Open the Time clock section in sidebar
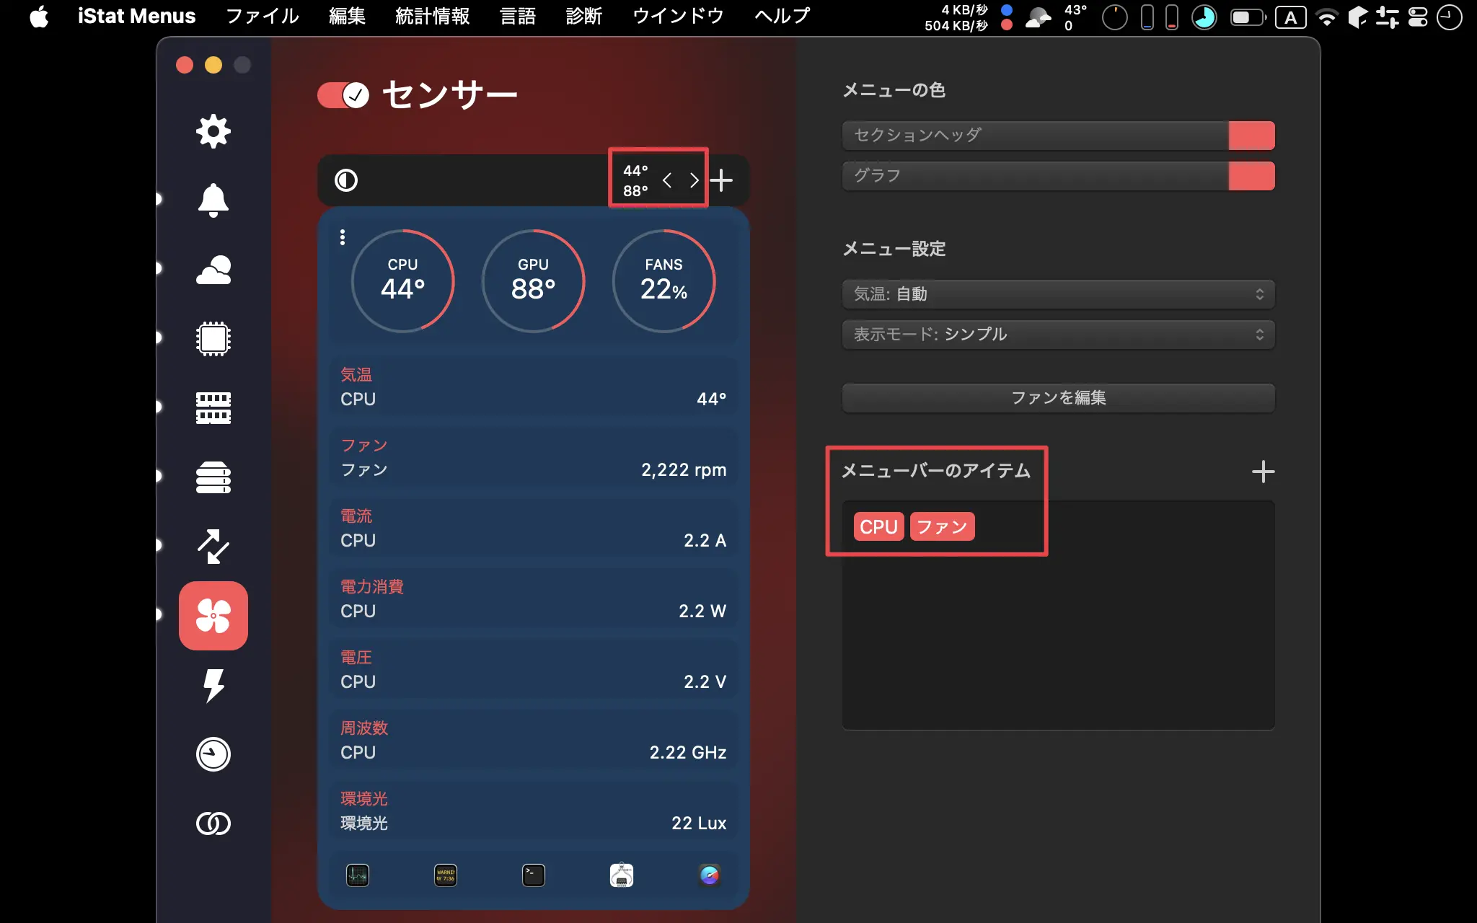Viewport: 1477px width, 923px height. pyautogui.click(x=213, y=754)
